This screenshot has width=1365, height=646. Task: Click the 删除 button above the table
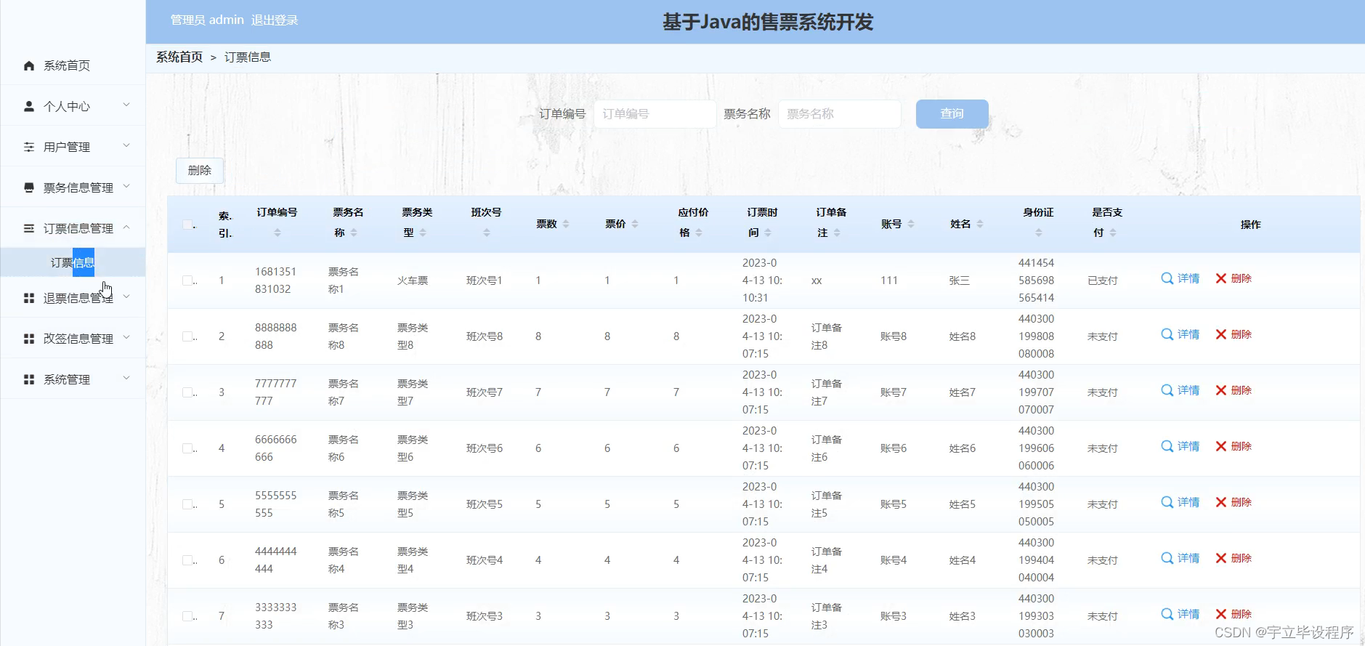click(x=200, y=171)
